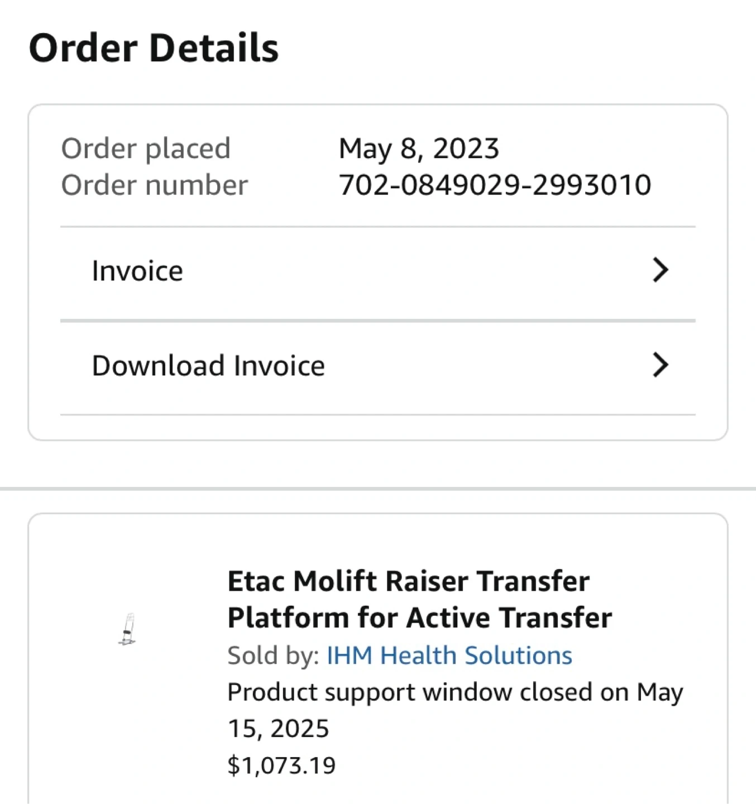This screenshot has width=756, height=804.
Task: Click the word "Details" in page heading
Action: (x=214, y=48)
